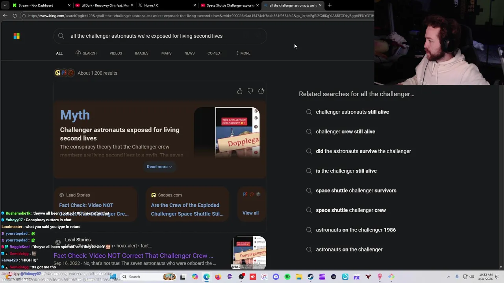504x283 pixels.
Task: Open Microsoft Edge on taskbar
Action: pyautogui.click(x=206, y=277)
